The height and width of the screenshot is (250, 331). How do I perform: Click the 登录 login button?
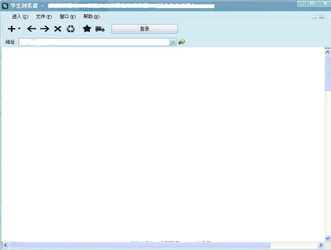pyautogui.click(x=144, y=29)
